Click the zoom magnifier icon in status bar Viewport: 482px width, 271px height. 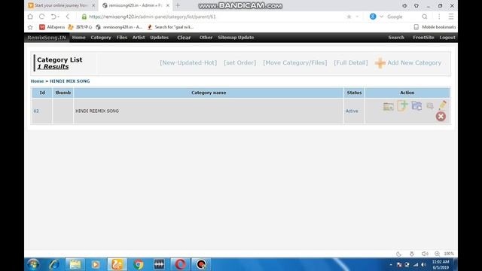437,254
